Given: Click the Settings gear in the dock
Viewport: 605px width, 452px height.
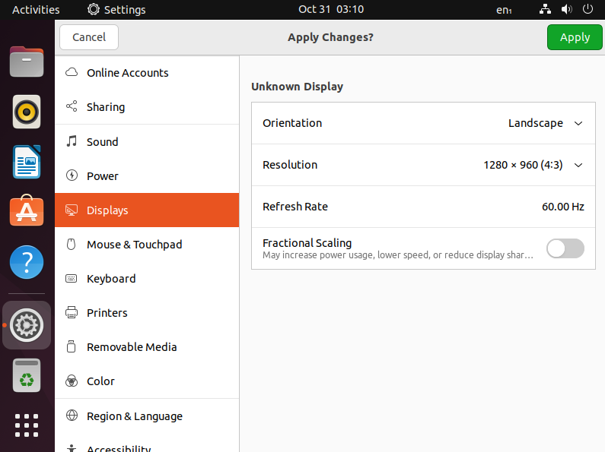Looking at the screenshot, I should point(26,325).
